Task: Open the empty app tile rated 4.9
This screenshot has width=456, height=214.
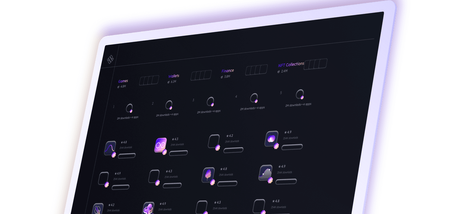Action: [x=103, y=178]
